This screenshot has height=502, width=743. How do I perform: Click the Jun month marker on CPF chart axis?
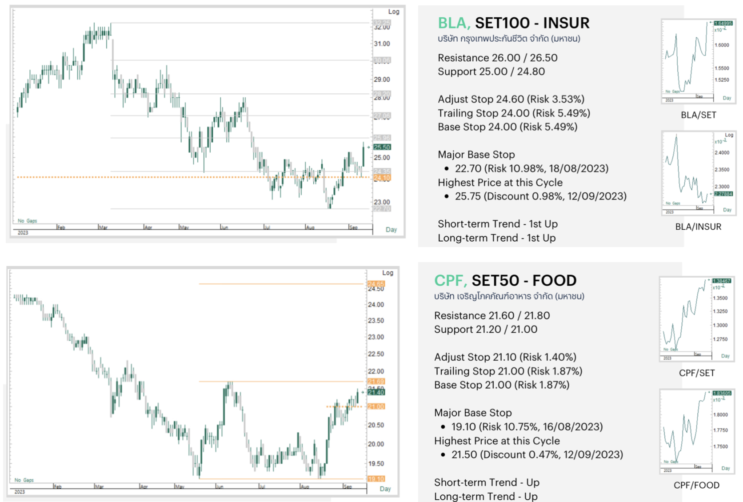click(220, 487)
